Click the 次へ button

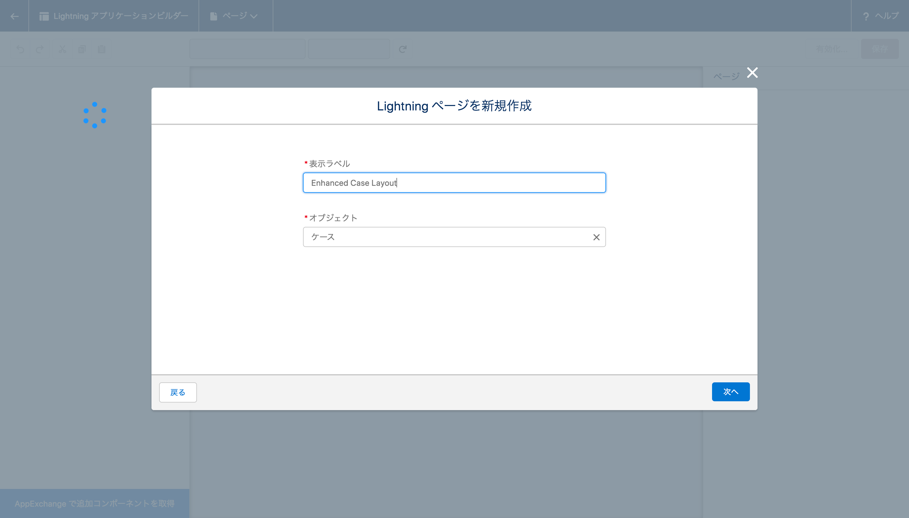[730, 392]
